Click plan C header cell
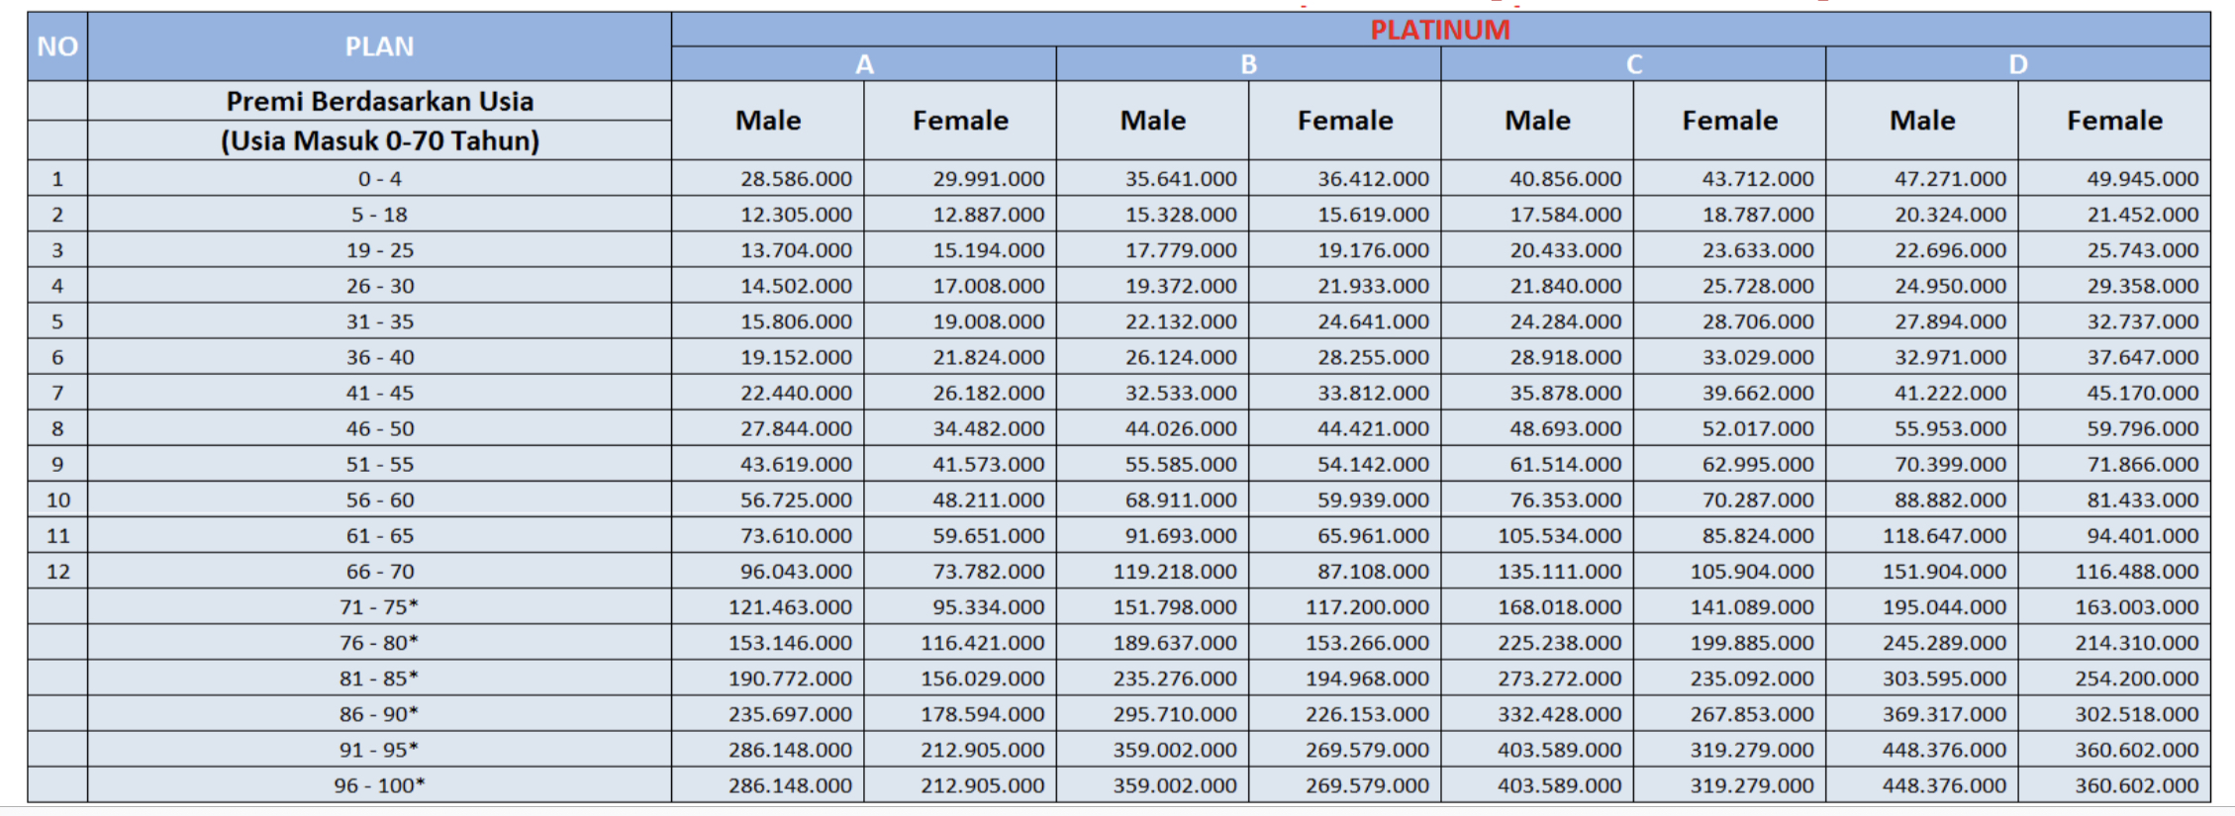The width and height of the screenshot is (2235, 816). [1633, 64]
